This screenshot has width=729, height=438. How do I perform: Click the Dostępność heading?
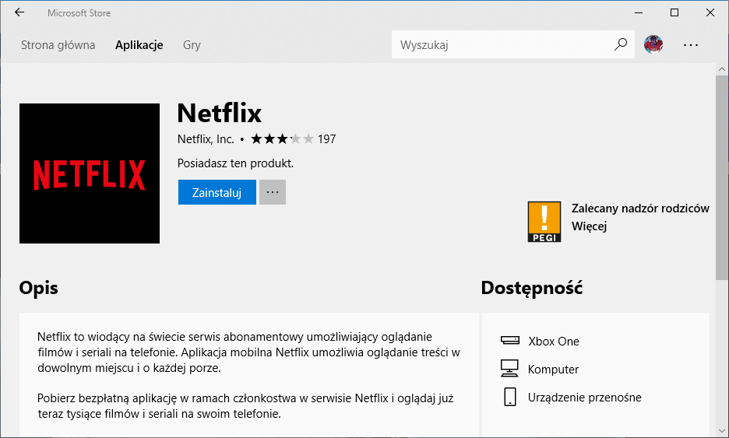(532, 288)
